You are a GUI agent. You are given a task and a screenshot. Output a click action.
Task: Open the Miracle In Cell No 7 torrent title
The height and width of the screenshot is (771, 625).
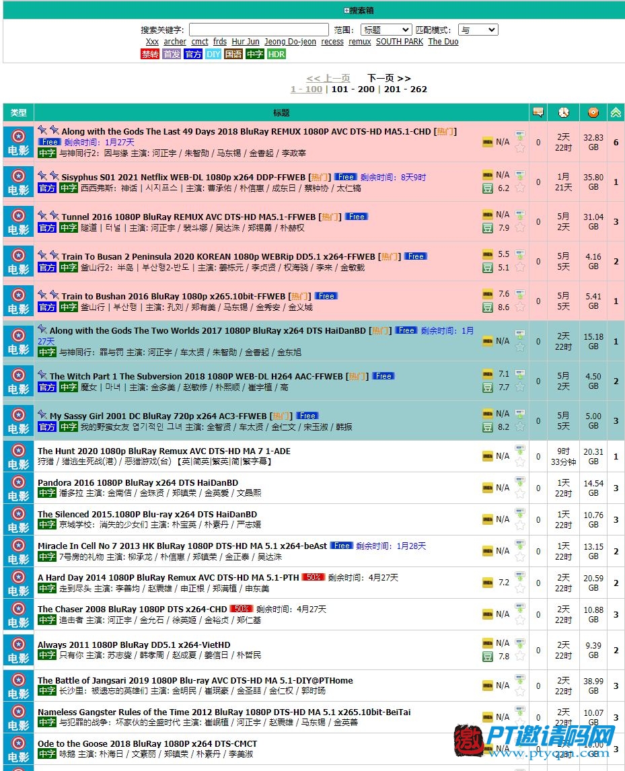(x=182, y=546)
